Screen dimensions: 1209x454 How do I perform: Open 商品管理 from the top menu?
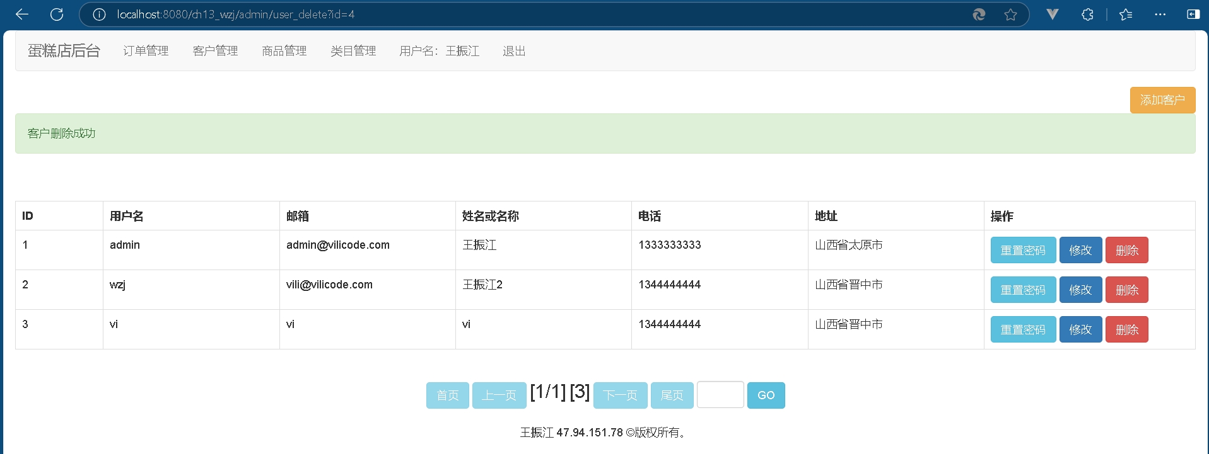tap(284, 51)
